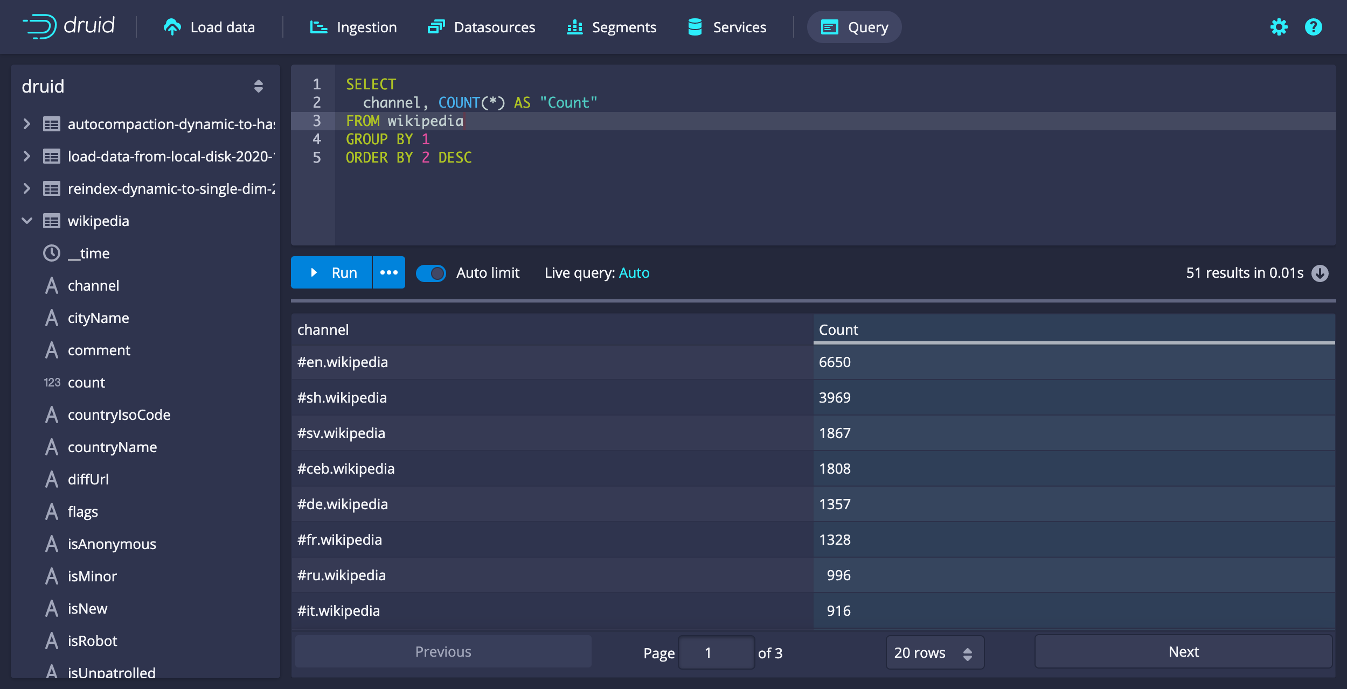Screen dimensions: 1347x689
Task: Open more run options menu
Action: coord(388,273)
